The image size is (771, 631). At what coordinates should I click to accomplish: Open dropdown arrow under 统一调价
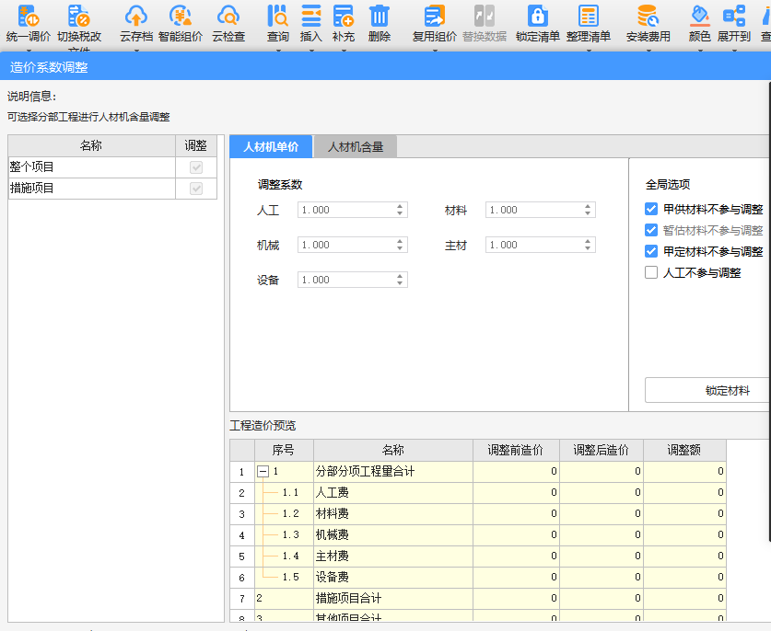(x=28, y=50)
